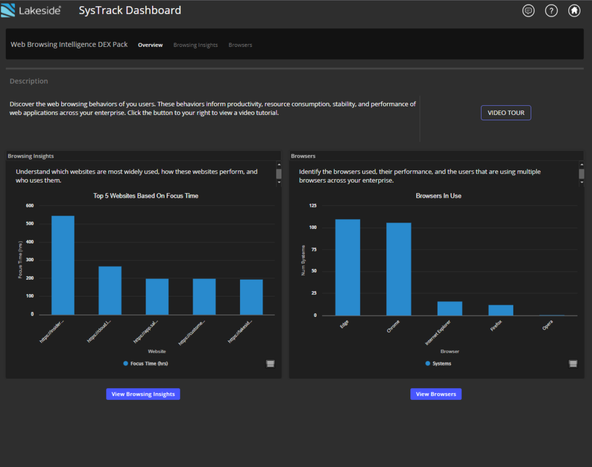Click the 'Internet Explorer' axis label

point(438,332)
